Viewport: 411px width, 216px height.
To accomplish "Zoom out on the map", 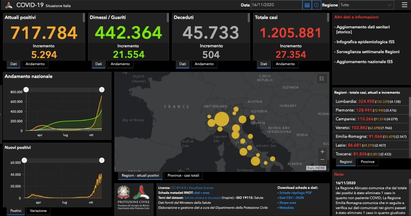I will 322,160.
